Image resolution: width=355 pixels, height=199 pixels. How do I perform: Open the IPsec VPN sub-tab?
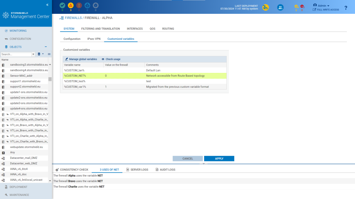pyautogui.click(x=94, y=39)
